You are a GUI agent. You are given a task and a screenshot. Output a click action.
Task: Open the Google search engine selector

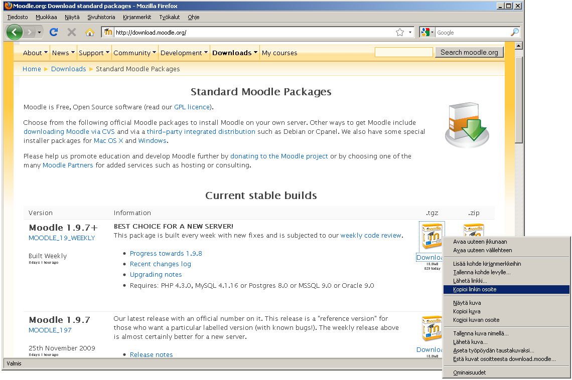pos(427,33)
